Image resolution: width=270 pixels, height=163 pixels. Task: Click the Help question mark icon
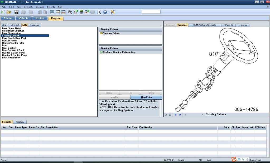tap(105, 12)
